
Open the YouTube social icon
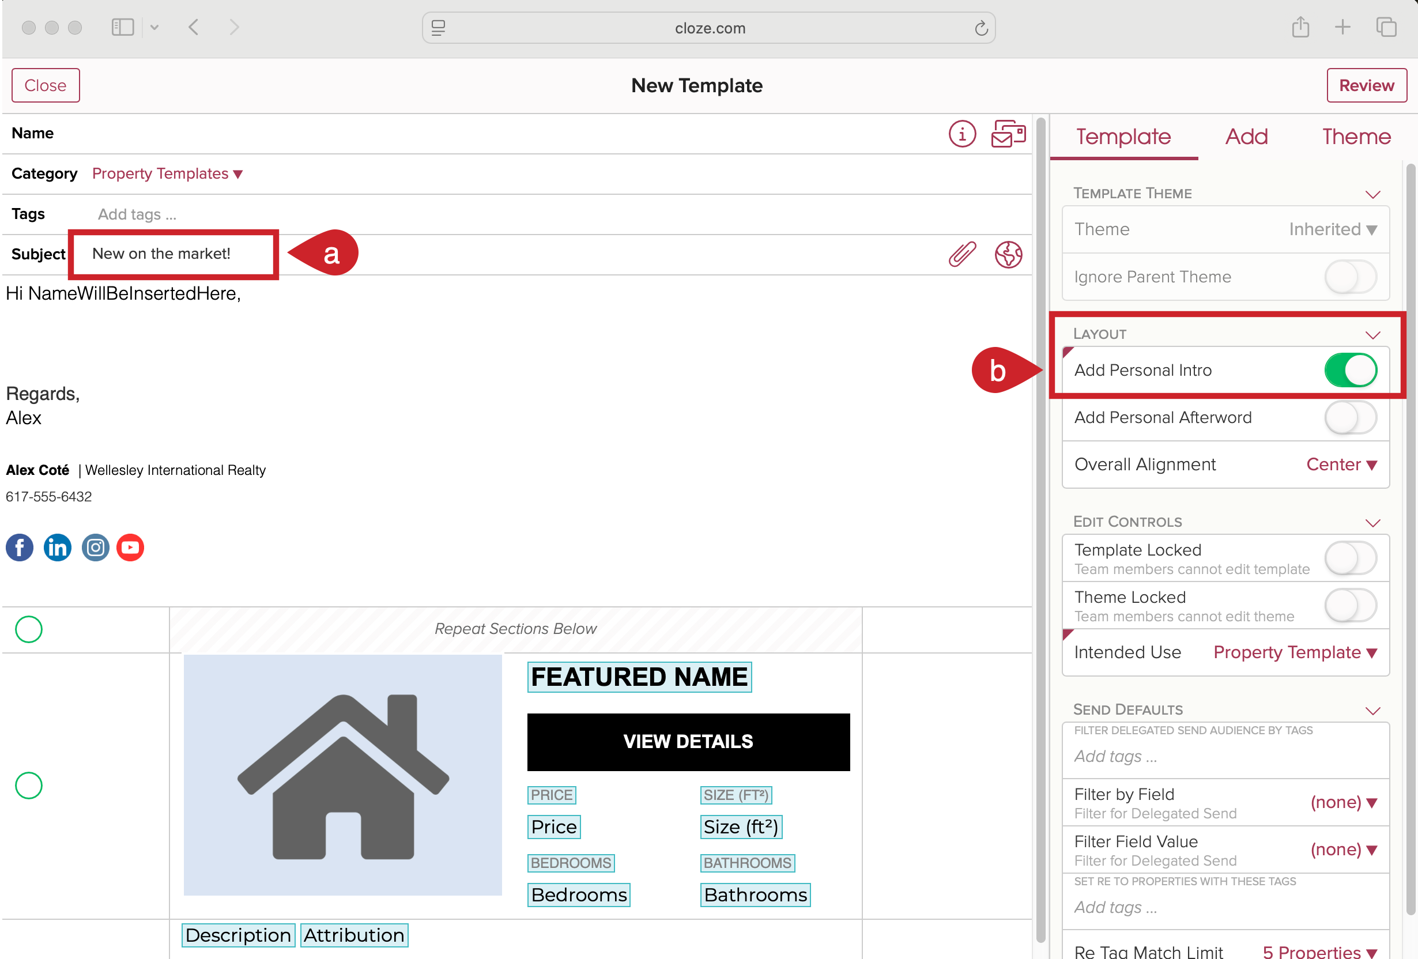pyautogui.click(x=130, y=547)
